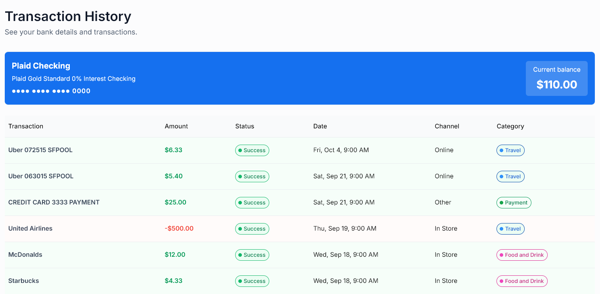Click the Amount column header
Screen dimensions: 600x294
176,126
